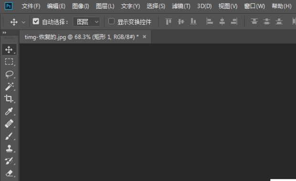Image resolution: width=296 pixels, height=181 pixels.
Task: Open the 文字(Y) menu
Action: coord(130,6)
